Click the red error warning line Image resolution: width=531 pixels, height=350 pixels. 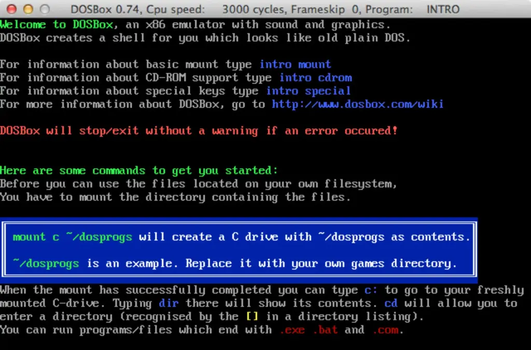point(199,131)
